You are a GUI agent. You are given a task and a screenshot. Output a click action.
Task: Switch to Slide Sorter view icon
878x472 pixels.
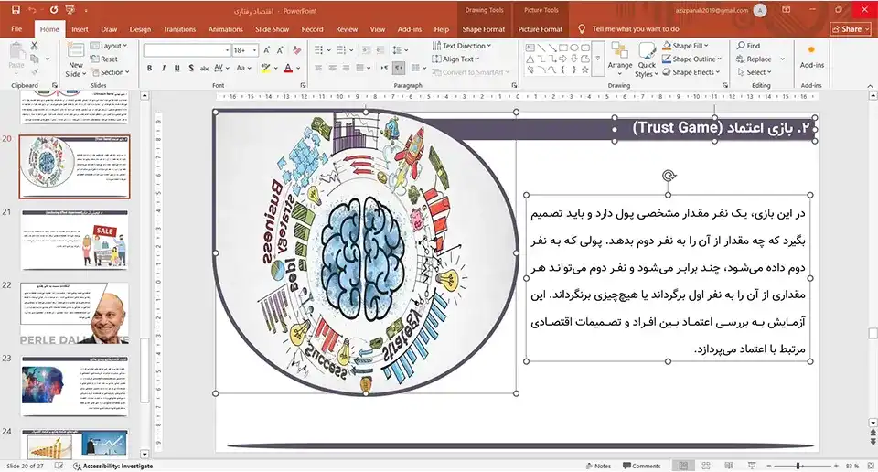click(706, 466)
